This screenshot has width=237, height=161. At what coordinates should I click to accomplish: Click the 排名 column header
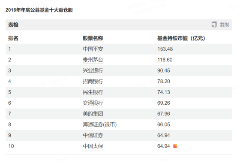tap(13, 38)
